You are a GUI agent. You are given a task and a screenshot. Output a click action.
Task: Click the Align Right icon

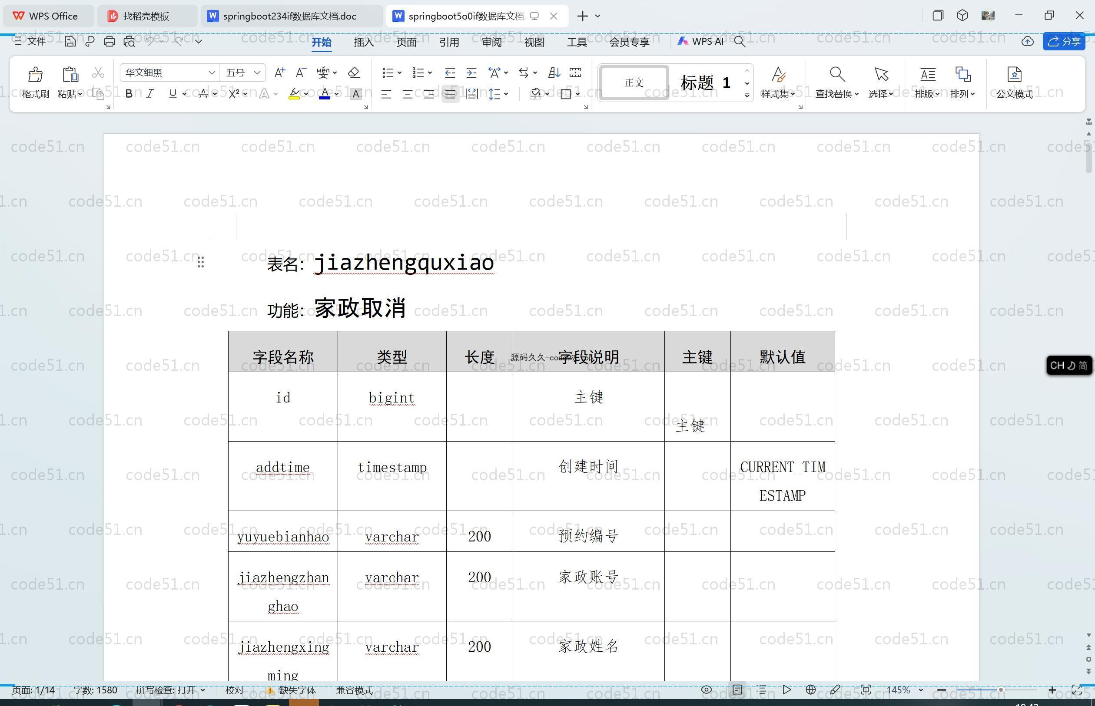click(429, 94)
